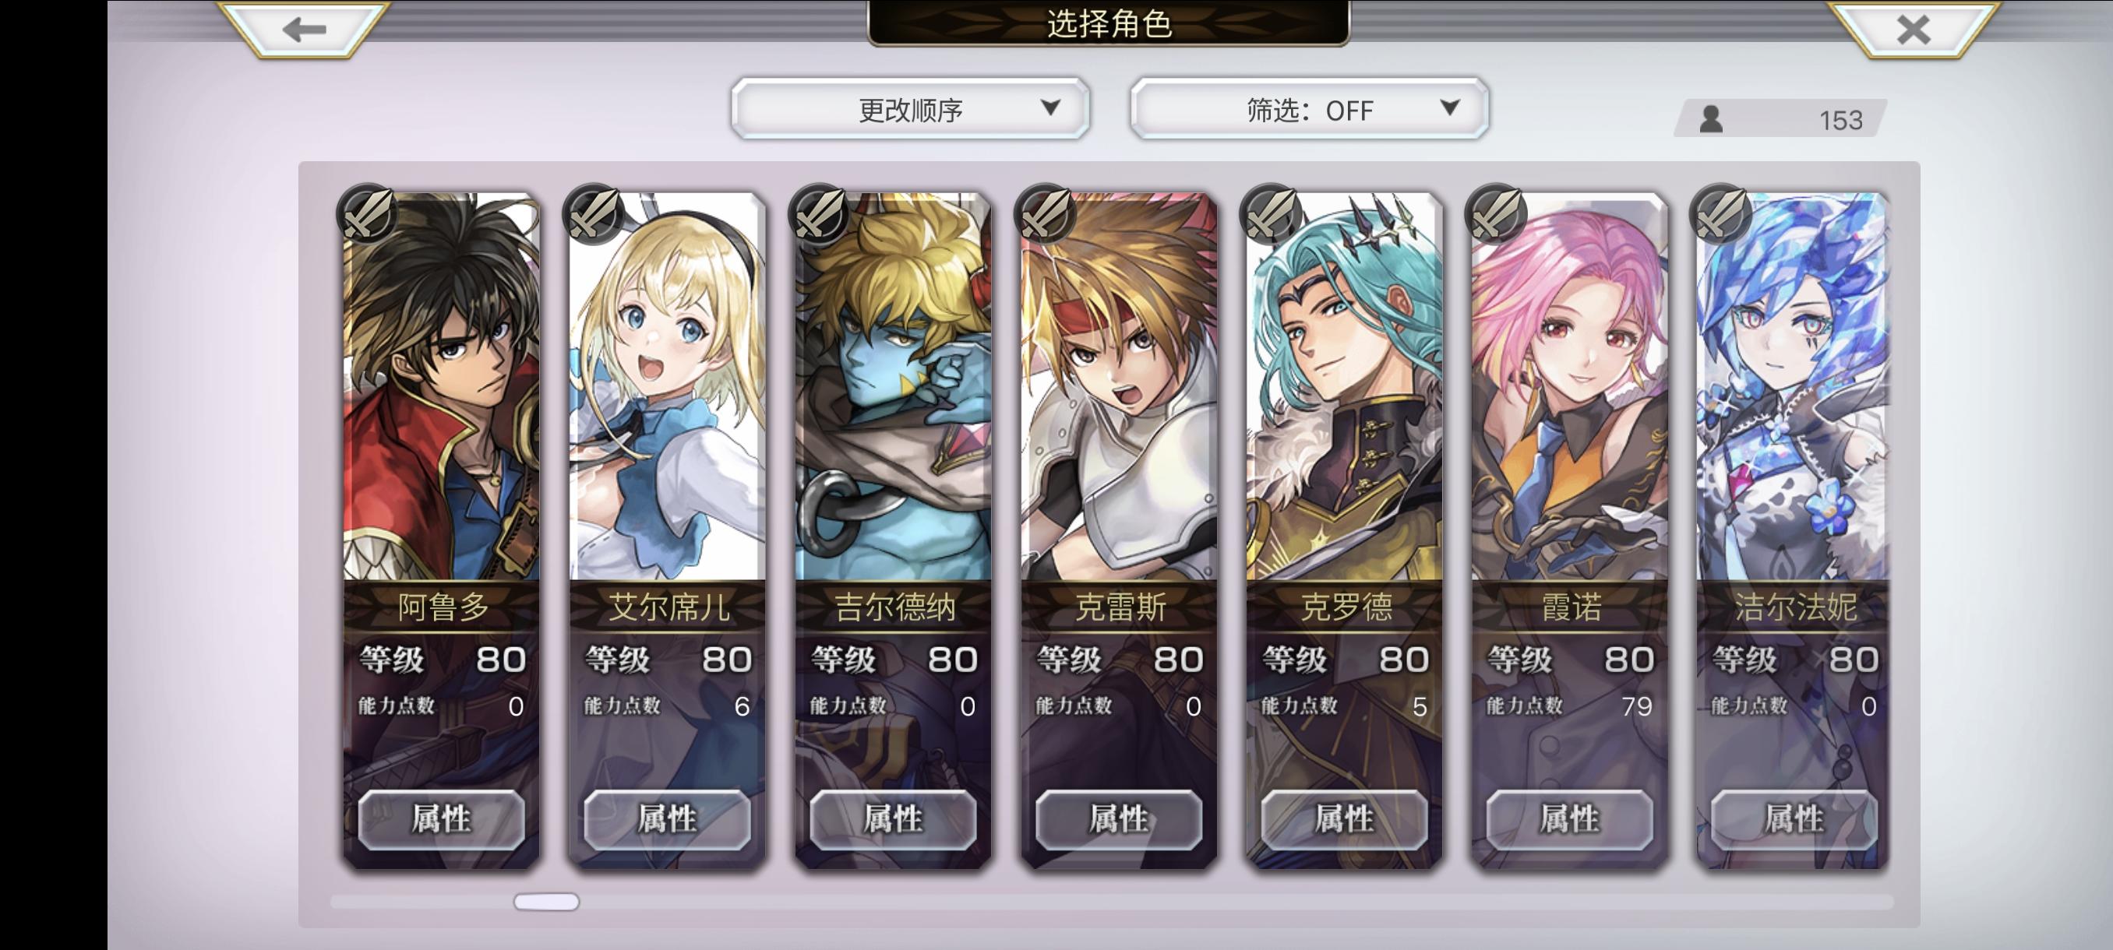This screenshot has height=950, width=2113.
Task: Open the 筛选：OFF filter dropdown
Action: (1309, 109)
